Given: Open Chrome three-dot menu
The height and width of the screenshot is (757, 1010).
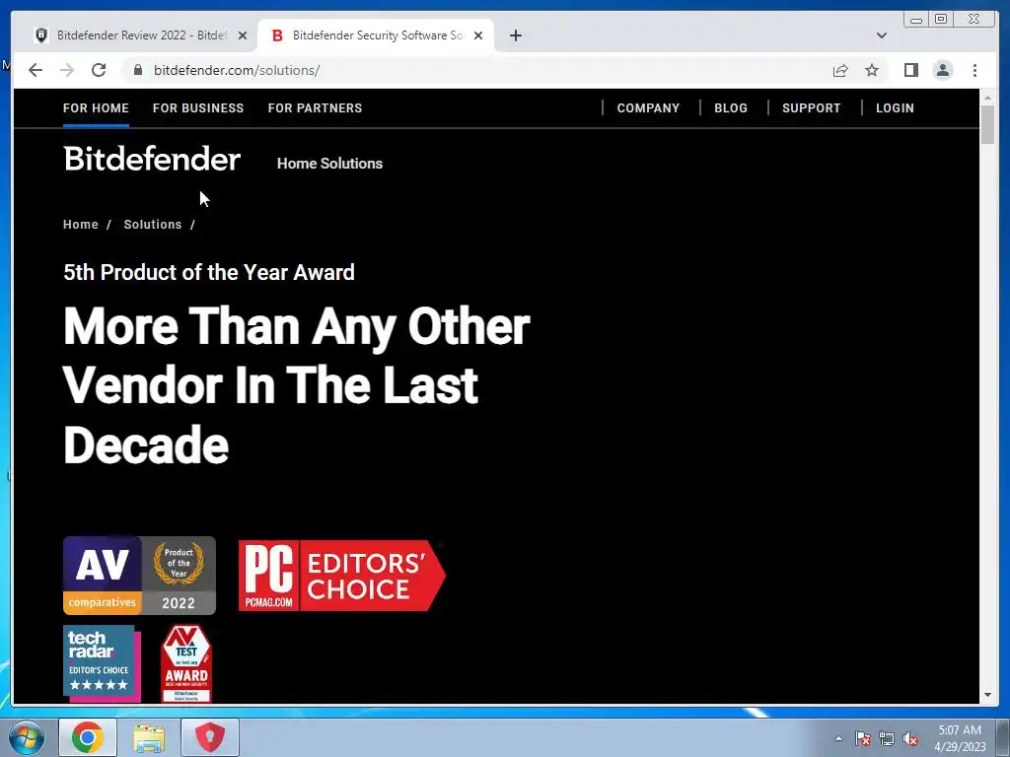Looking at the screenshot, I should (974, 70).
